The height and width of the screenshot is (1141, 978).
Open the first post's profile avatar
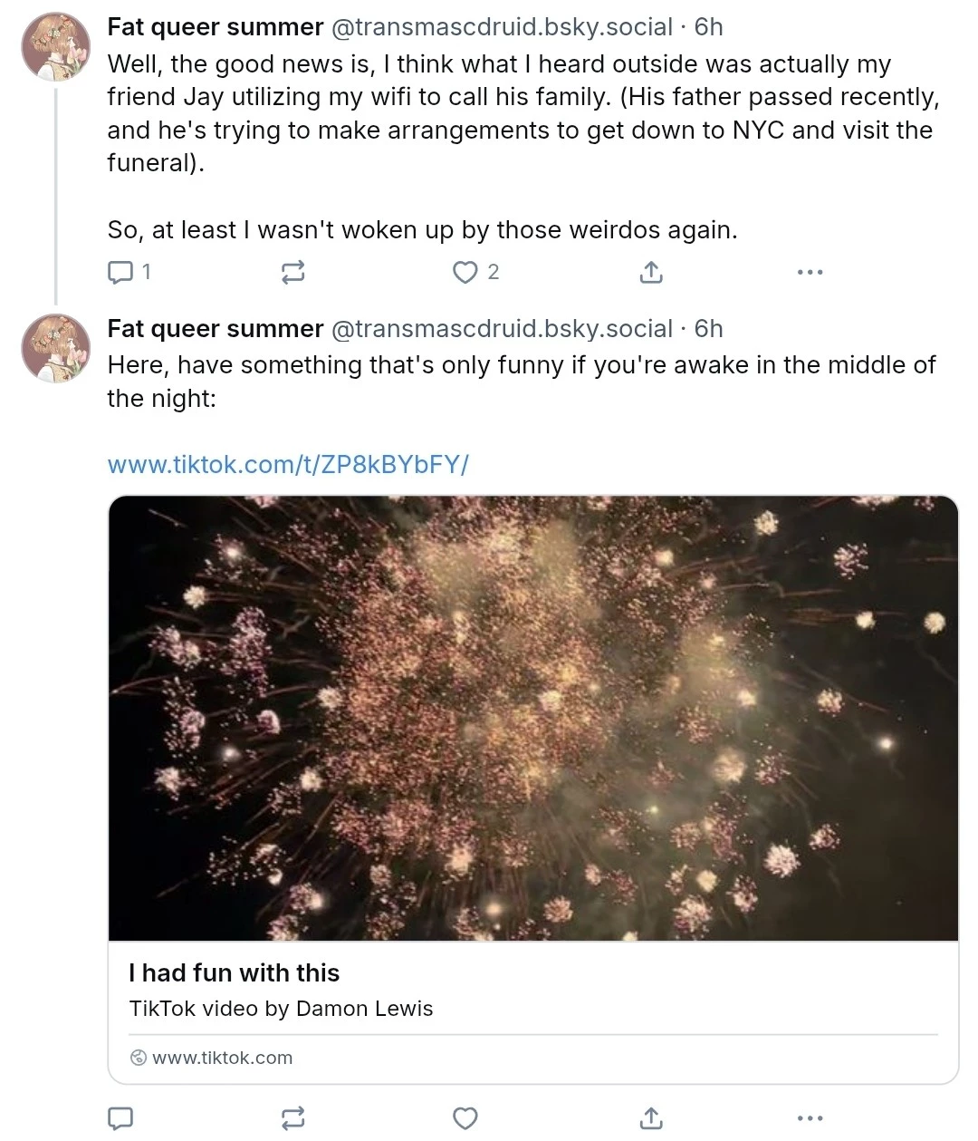pyautogui.click(x=56, y=46)
